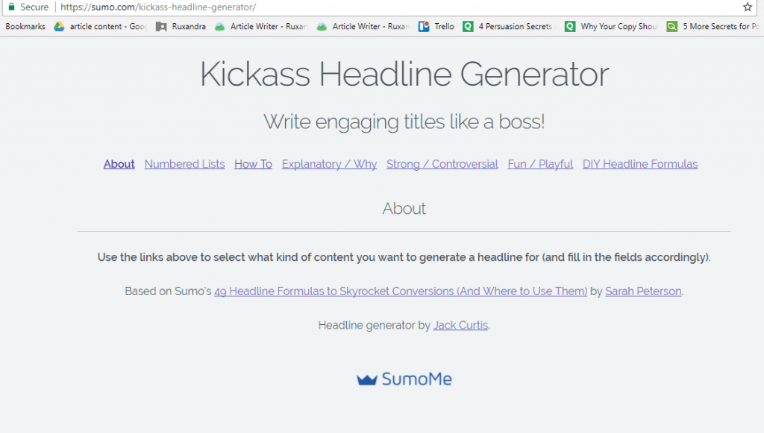Click the URL address bar field

pyautogui.click(x=373, y=7)
